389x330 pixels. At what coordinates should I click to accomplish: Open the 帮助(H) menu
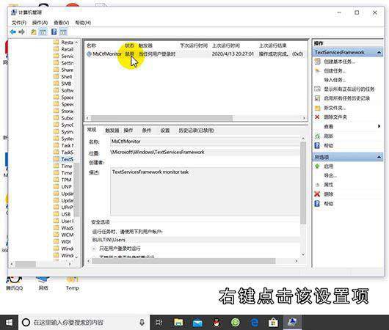point(83,23)
